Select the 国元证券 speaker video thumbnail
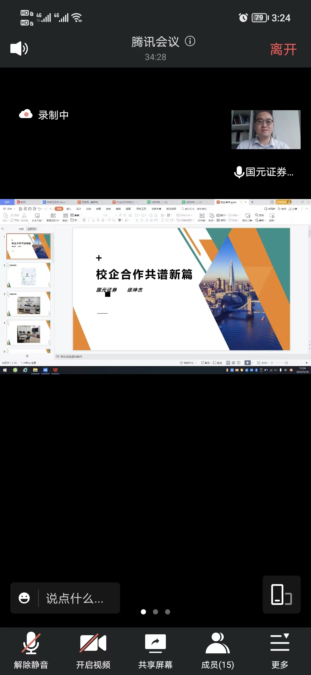 pos(266,130)
